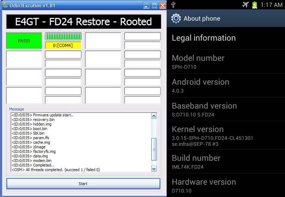The height and width of the screenshot is (197, 285).
Task: Minimize the Odin3Excution window
Action: (x=146, y=6)
